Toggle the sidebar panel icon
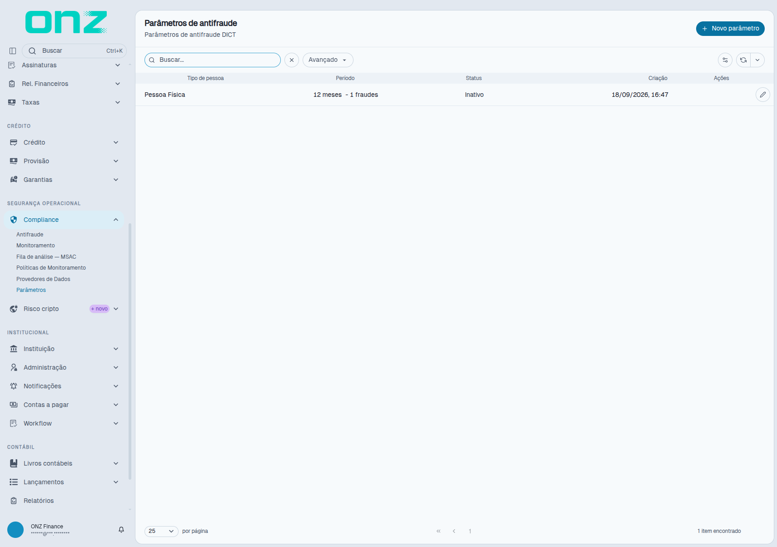This screenshot has height=547, width=777. click(13, 51)
